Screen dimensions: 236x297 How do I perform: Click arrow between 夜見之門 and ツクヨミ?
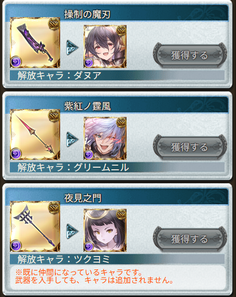click(x=72, y=231)
